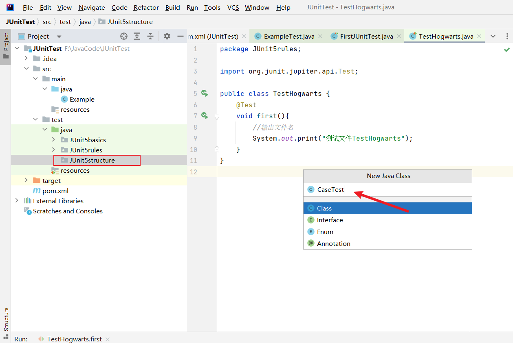Open Project panel settings gear
Image resolution: width=513 pixels, height=343 pixels.
coord(167,36)
